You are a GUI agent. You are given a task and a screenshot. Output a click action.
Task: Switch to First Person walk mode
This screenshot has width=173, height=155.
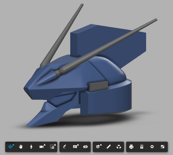point(31,147)
